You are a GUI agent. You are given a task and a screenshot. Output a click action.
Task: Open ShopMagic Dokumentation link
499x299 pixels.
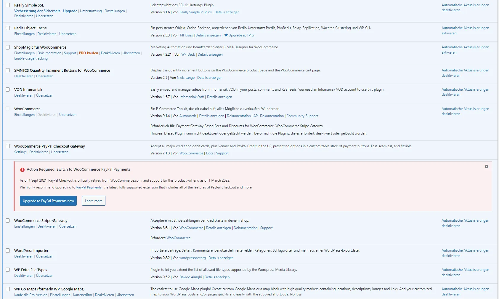coord(49,53)
